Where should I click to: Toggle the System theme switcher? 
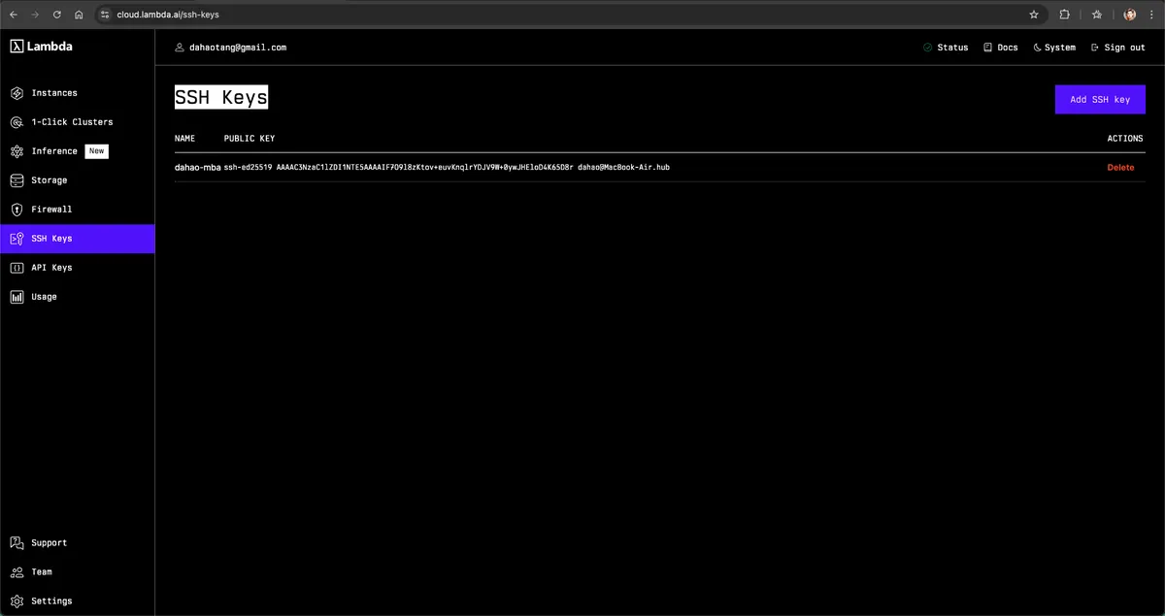[x=1054, y=48]
